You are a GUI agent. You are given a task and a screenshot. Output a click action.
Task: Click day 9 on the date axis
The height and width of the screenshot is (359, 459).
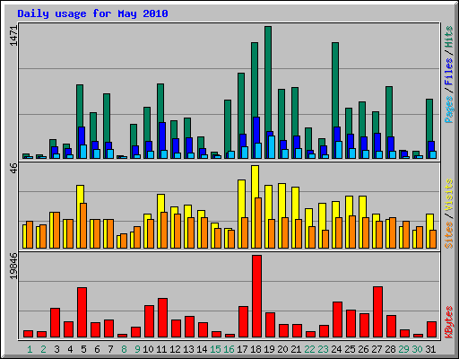pyautogui.click(x=137, y=349)
